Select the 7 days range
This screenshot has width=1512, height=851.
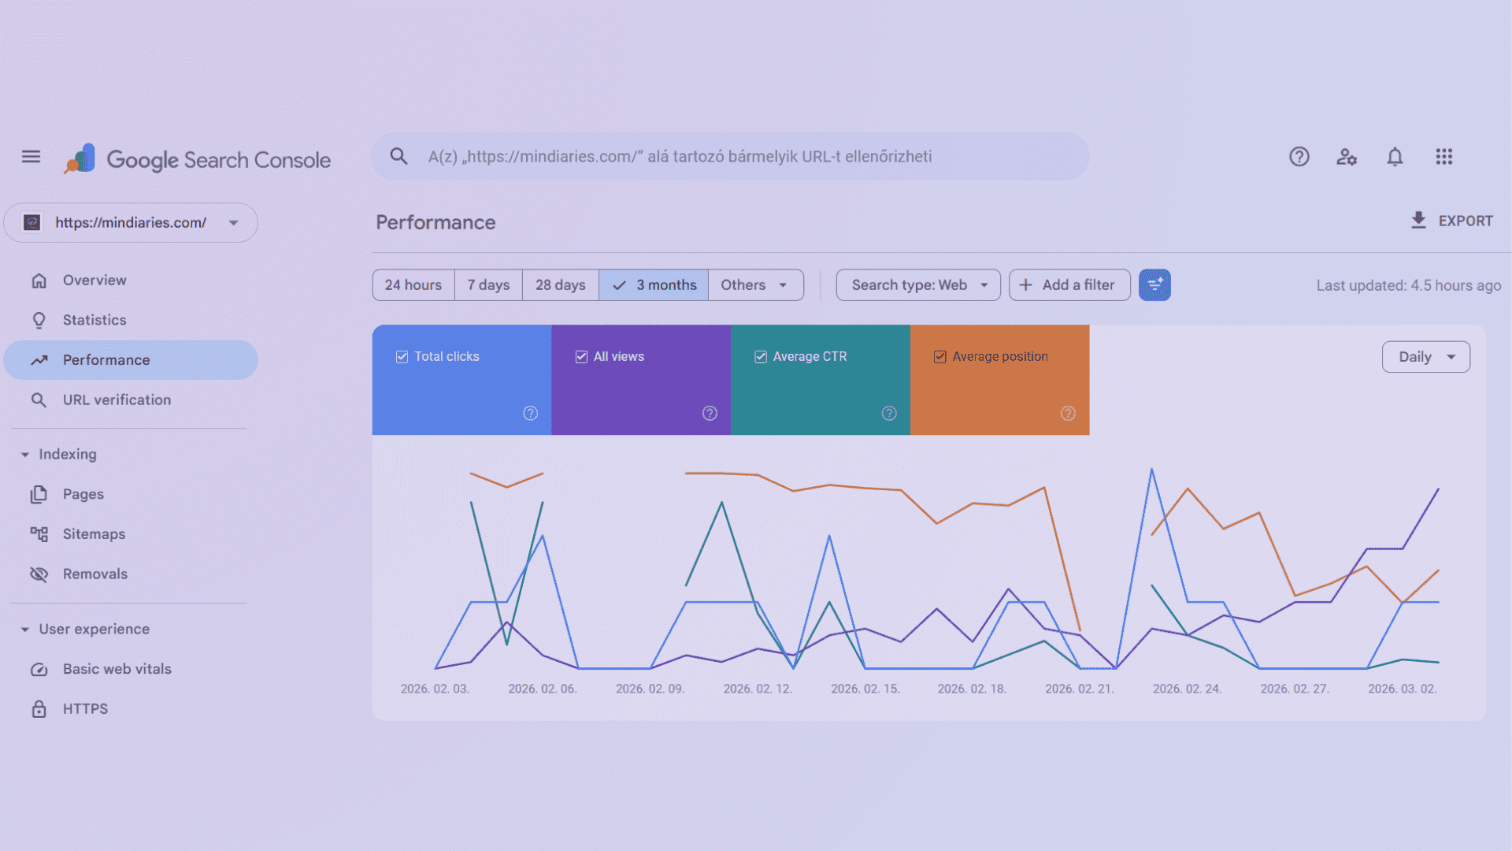coord(488,285)
